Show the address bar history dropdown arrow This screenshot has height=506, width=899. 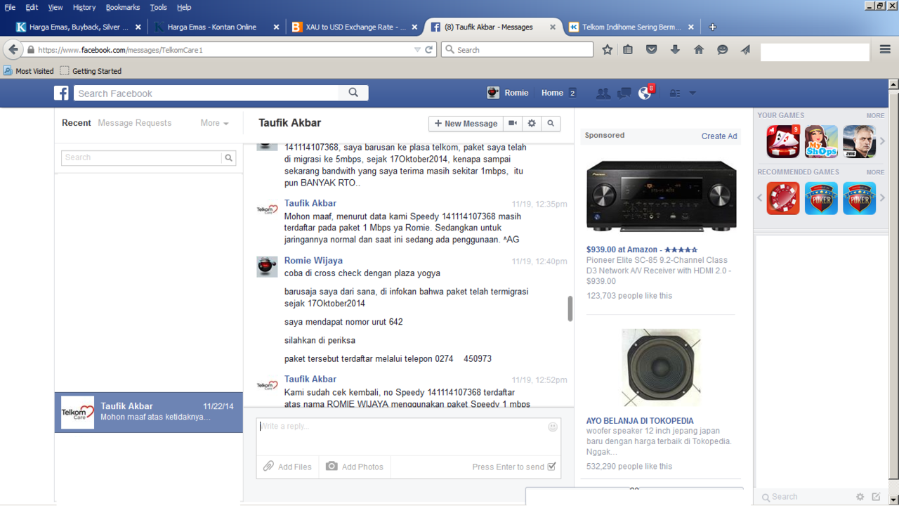coord(417,50)
